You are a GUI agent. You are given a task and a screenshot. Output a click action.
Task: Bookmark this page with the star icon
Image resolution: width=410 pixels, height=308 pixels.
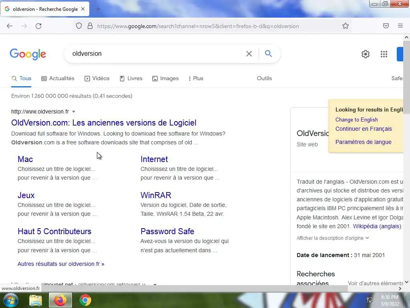(346, 26)
